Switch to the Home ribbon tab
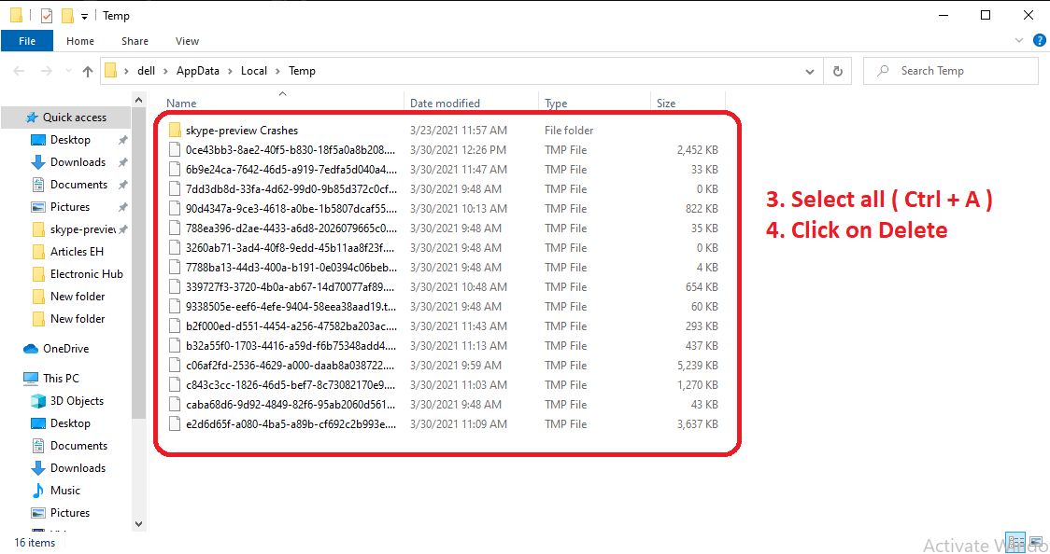The width and height of the screenshot is (1050, 554). pyautogui.click(x=80, y=41)
